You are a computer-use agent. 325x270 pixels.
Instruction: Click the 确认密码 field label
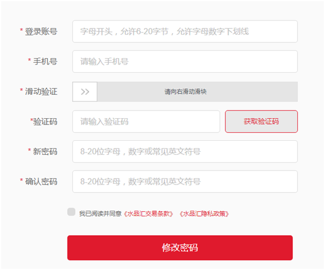click(x=41, y=182)
